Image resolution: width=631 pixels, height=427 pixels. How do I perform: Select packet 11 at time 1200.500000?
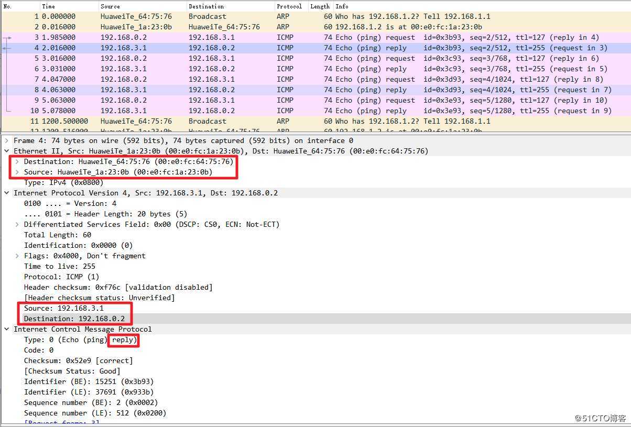(x=315, y=121)
